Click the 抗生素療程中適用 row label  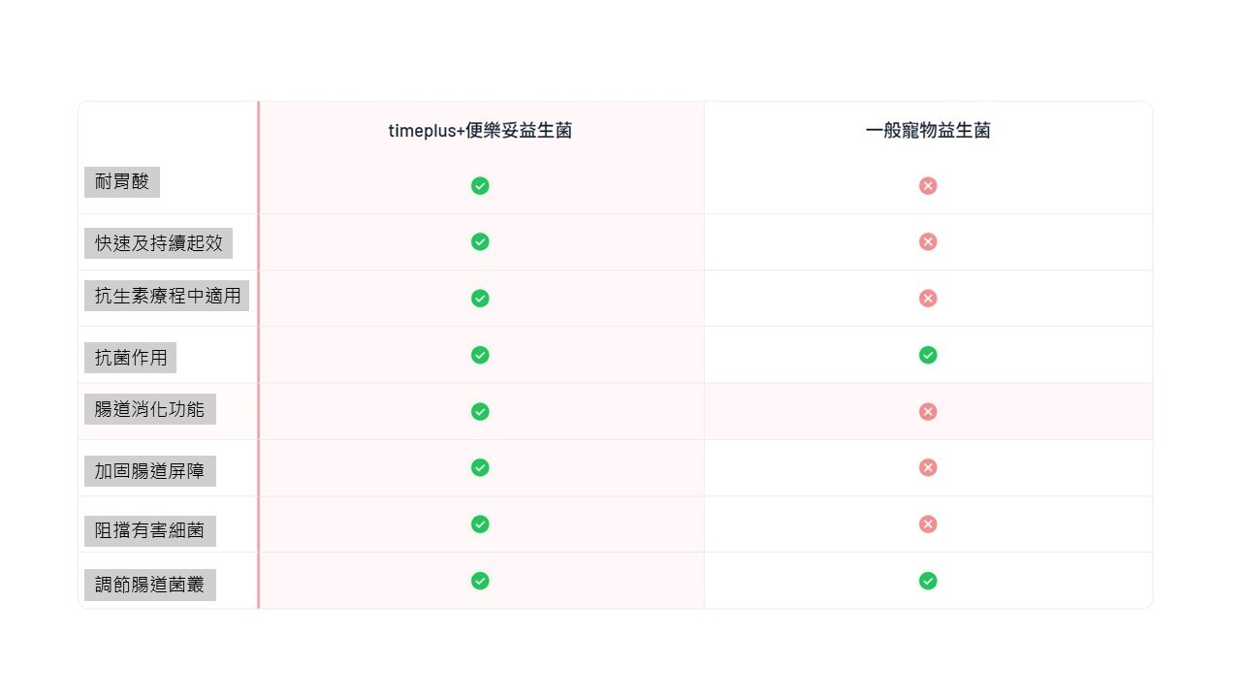pos(167,296)
